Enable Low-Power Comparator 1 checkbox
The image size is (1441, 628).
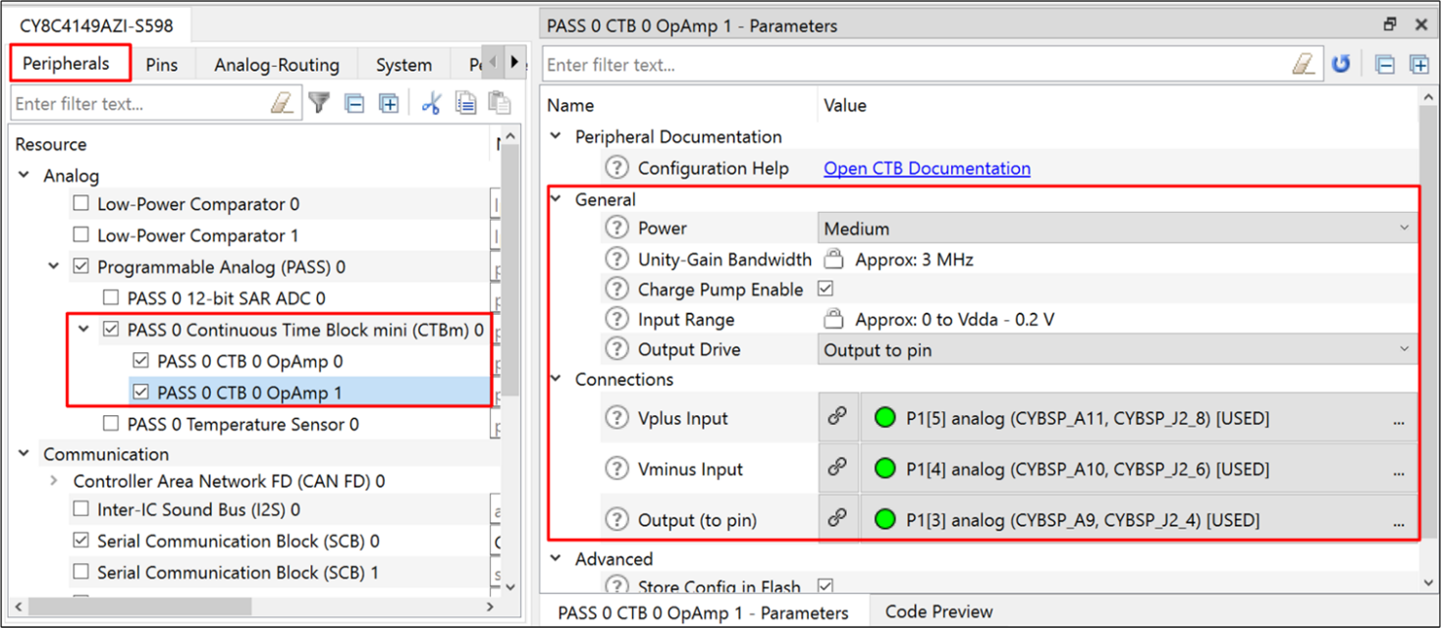point(81,235)
